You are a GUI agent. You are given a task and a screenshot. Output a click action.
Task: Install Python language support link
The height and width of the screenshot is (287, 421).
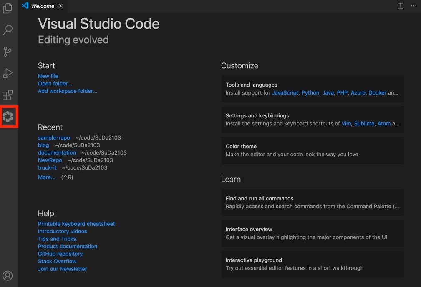pos(310,93)
